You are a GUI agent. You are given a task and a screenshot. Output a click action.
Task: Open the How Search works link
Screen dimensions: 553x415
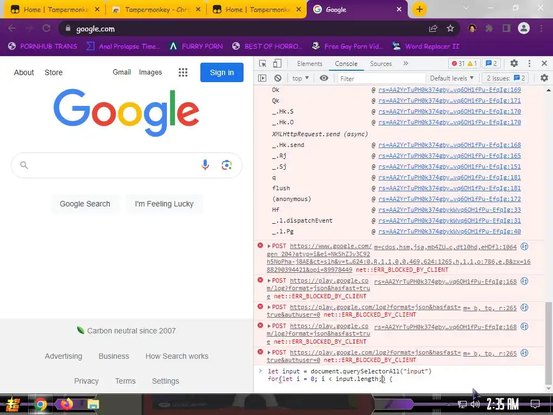click(x=177, y=356)
